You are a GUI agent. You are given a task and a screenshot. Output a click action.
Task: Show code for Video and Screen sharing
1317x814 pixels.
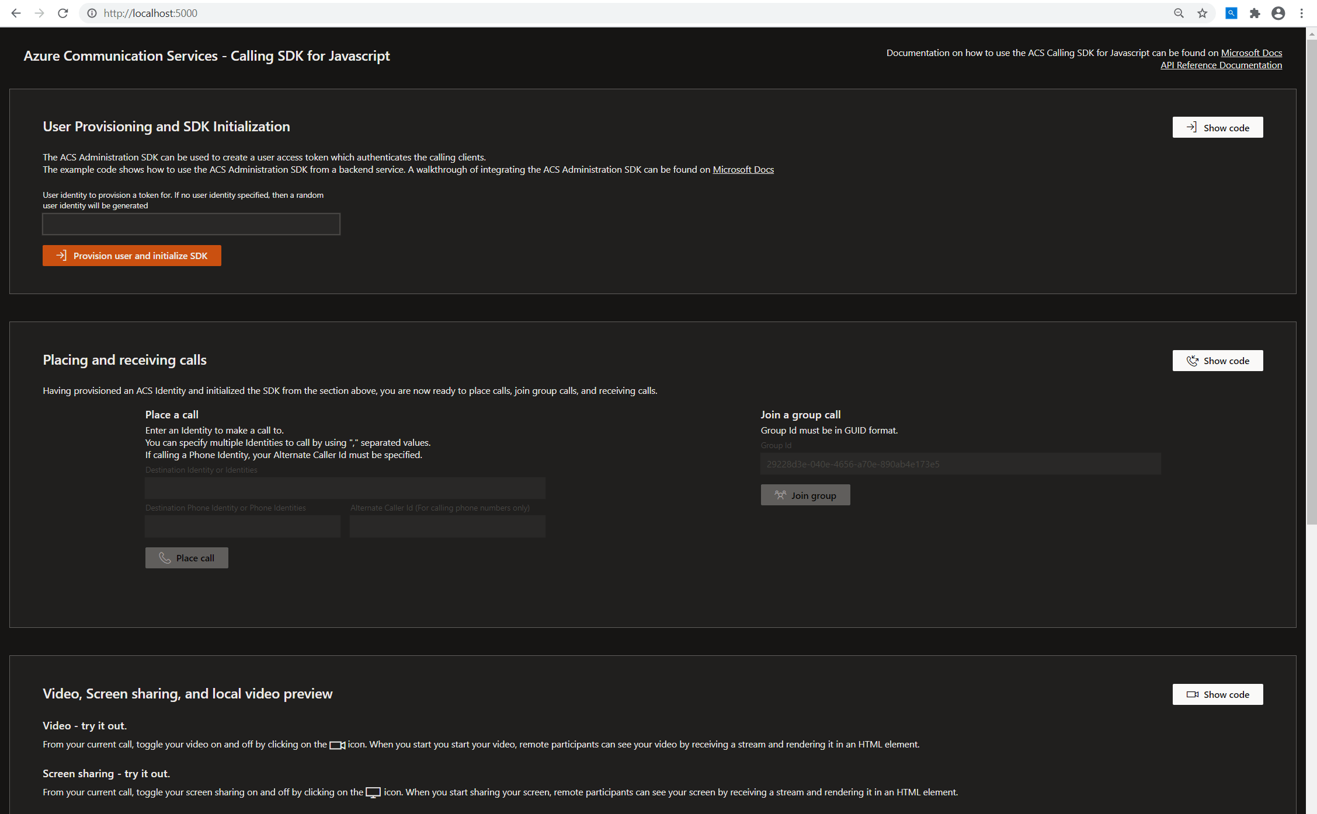[1217, 694]
